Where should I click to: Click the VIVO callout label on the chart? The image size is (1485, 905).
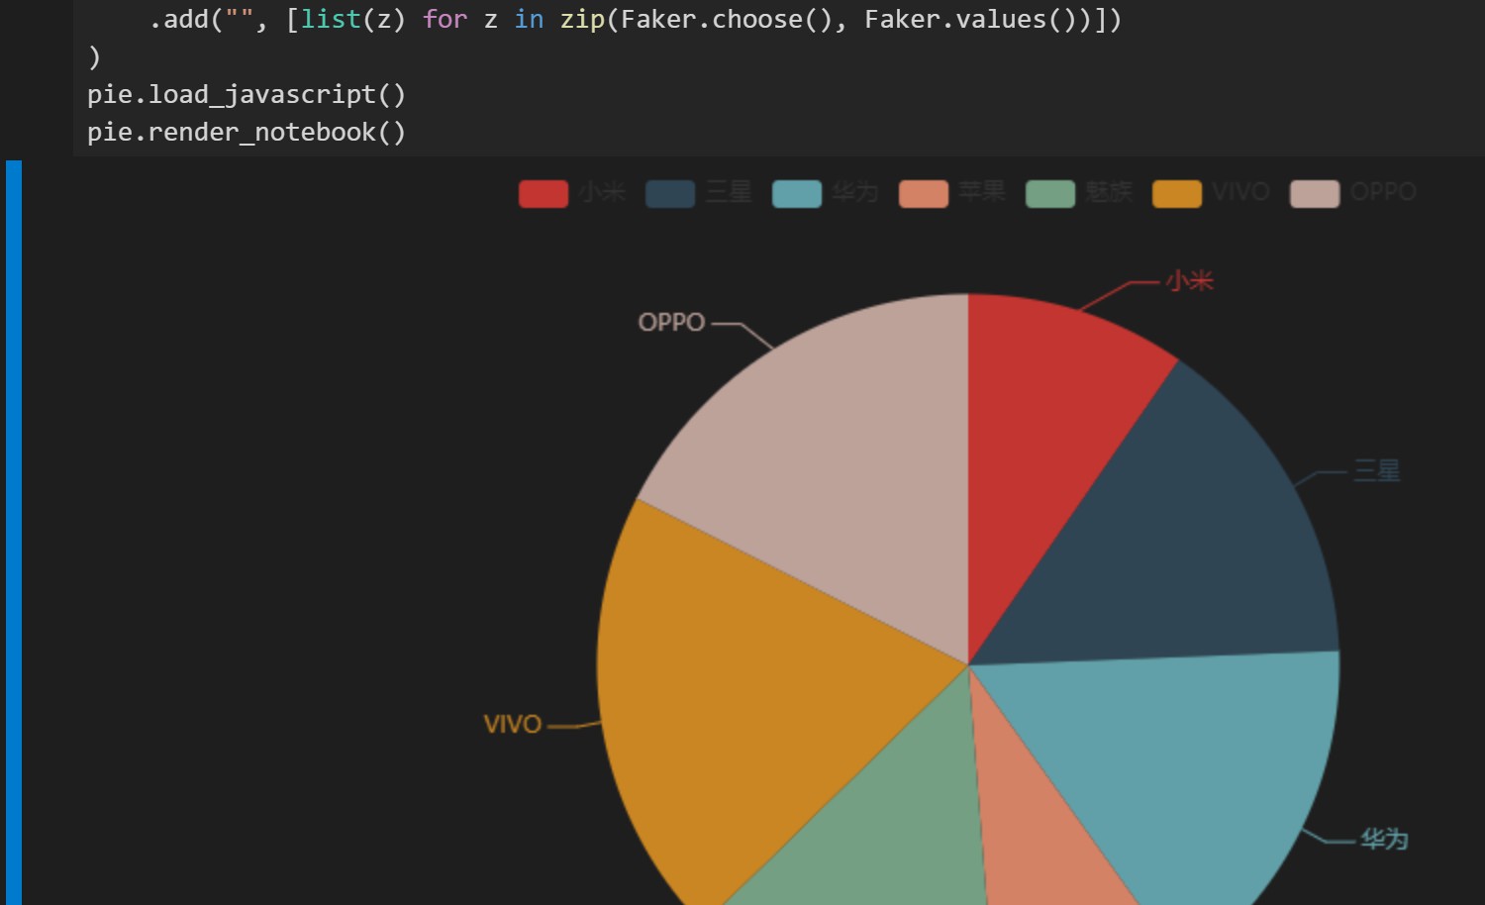[513, 724]
